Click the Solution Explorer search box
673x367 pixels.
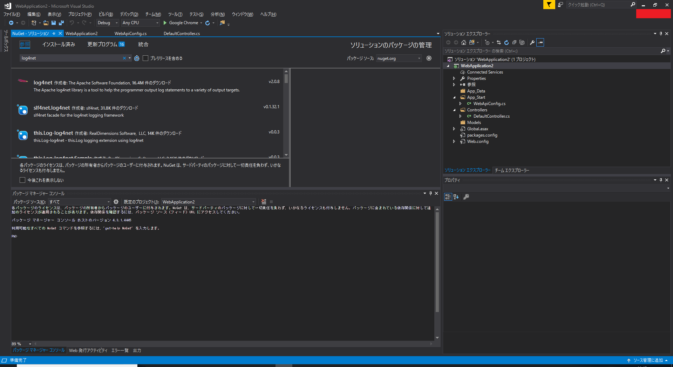552,51
